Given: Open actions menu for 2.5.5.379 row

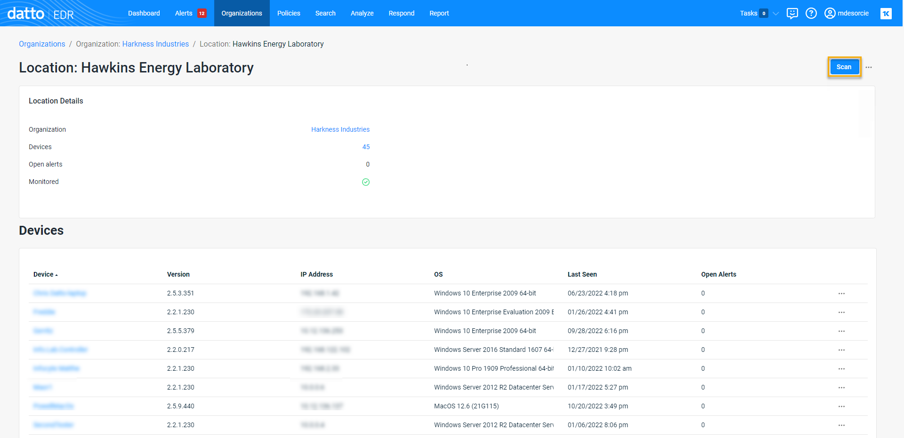Looking at the screenshot, I should pos(842,331).
